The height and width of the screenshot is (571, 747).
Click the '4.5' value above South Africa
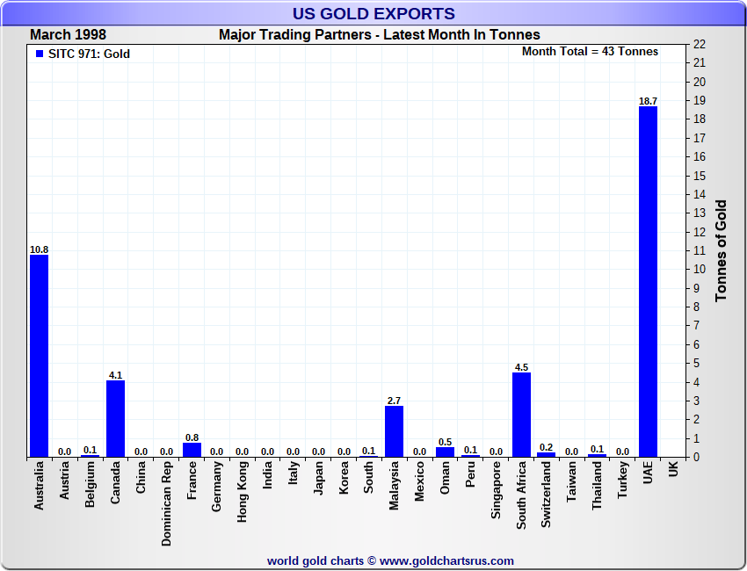[x=521, y=367]
